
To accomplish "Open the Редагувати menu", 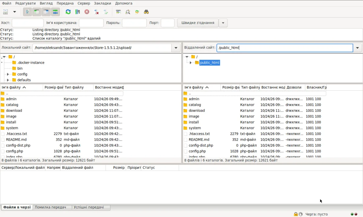I will click(x=25, y=3).
